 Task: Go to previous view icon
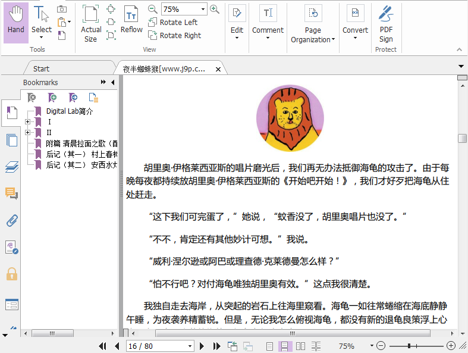[233, 346]
